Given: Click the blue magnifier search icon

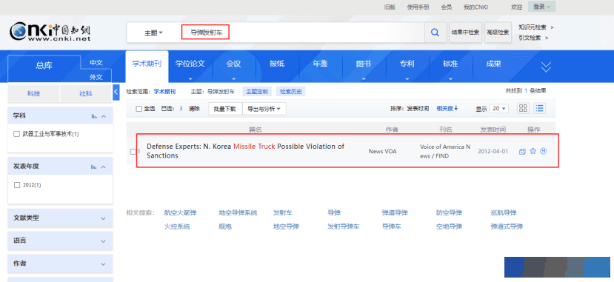Looking at the screenshot, I should pyautogui.click(x=435, y=33).
